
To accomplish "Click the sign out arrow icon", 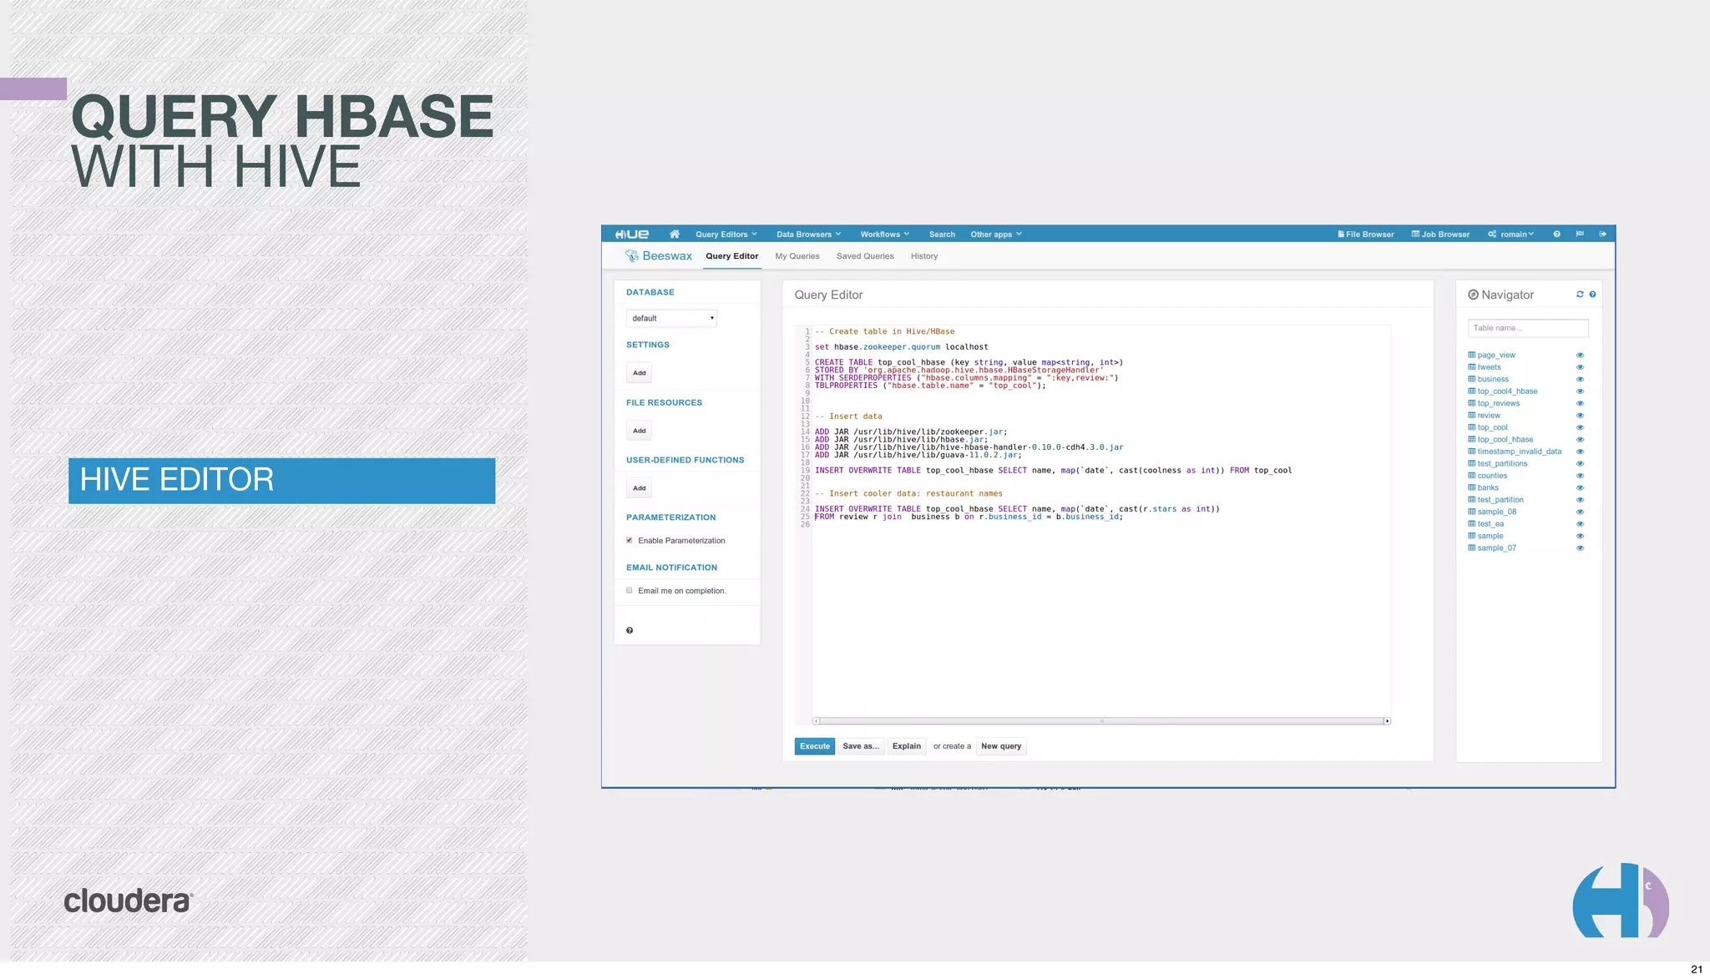I will [1602, 235].
